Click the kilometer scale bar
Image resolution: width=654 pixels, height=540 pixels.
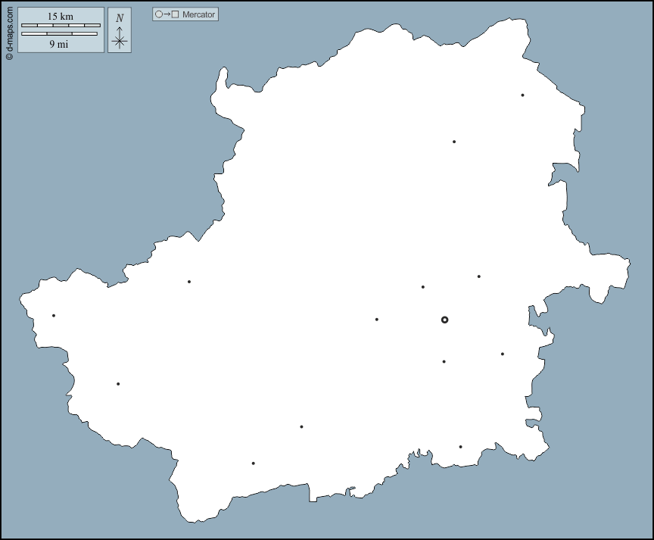(61, 25)
